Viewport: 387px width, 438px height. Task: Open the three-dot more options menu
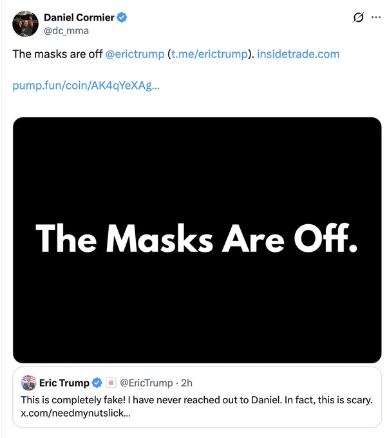376,17
